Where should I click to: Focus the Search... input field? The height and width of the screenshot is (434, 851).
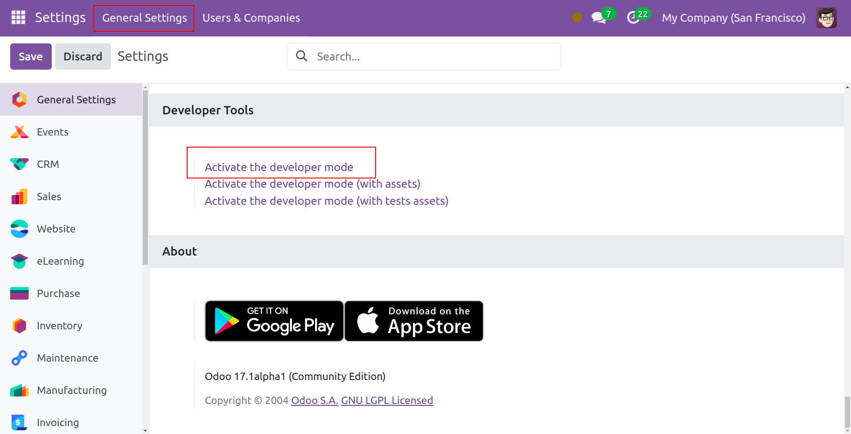424,56
